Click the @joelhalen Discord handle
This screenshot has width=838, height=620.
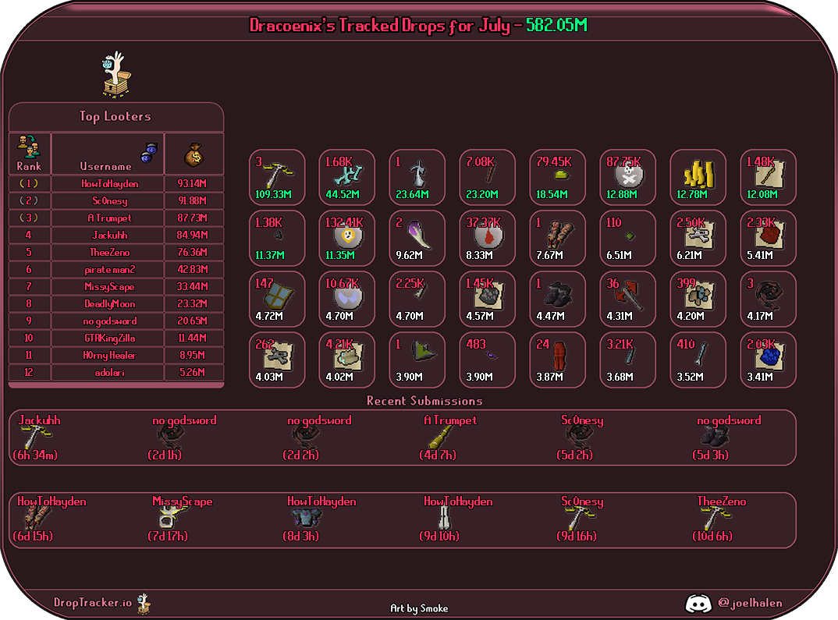750,603
